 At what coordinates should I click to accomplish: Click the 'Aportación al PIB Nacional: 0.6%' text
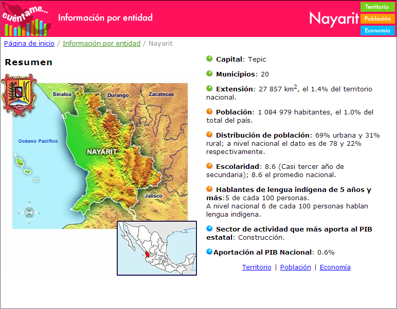(x=274, y=253)
